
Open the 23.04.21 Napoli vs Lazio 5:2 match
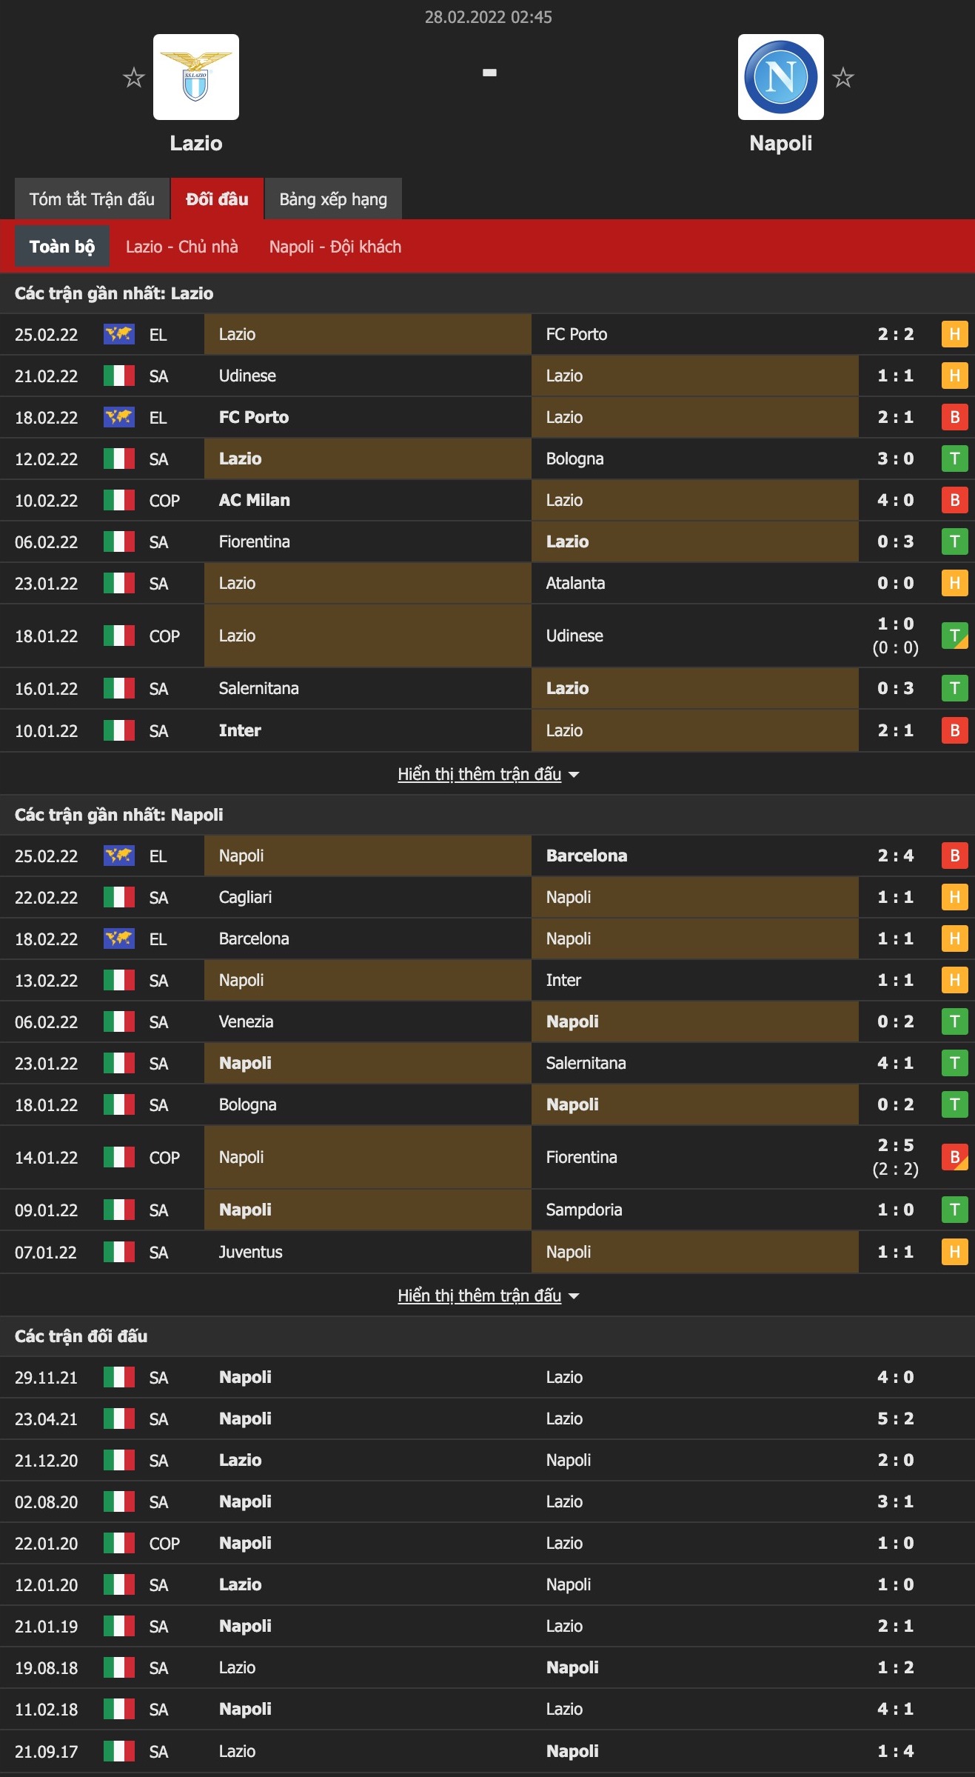[487, 1418]
